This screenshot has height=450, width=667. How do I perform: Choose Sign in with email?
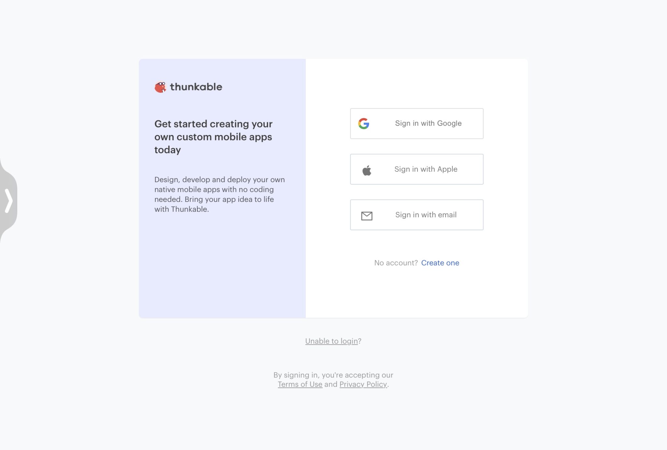[417, 215]
